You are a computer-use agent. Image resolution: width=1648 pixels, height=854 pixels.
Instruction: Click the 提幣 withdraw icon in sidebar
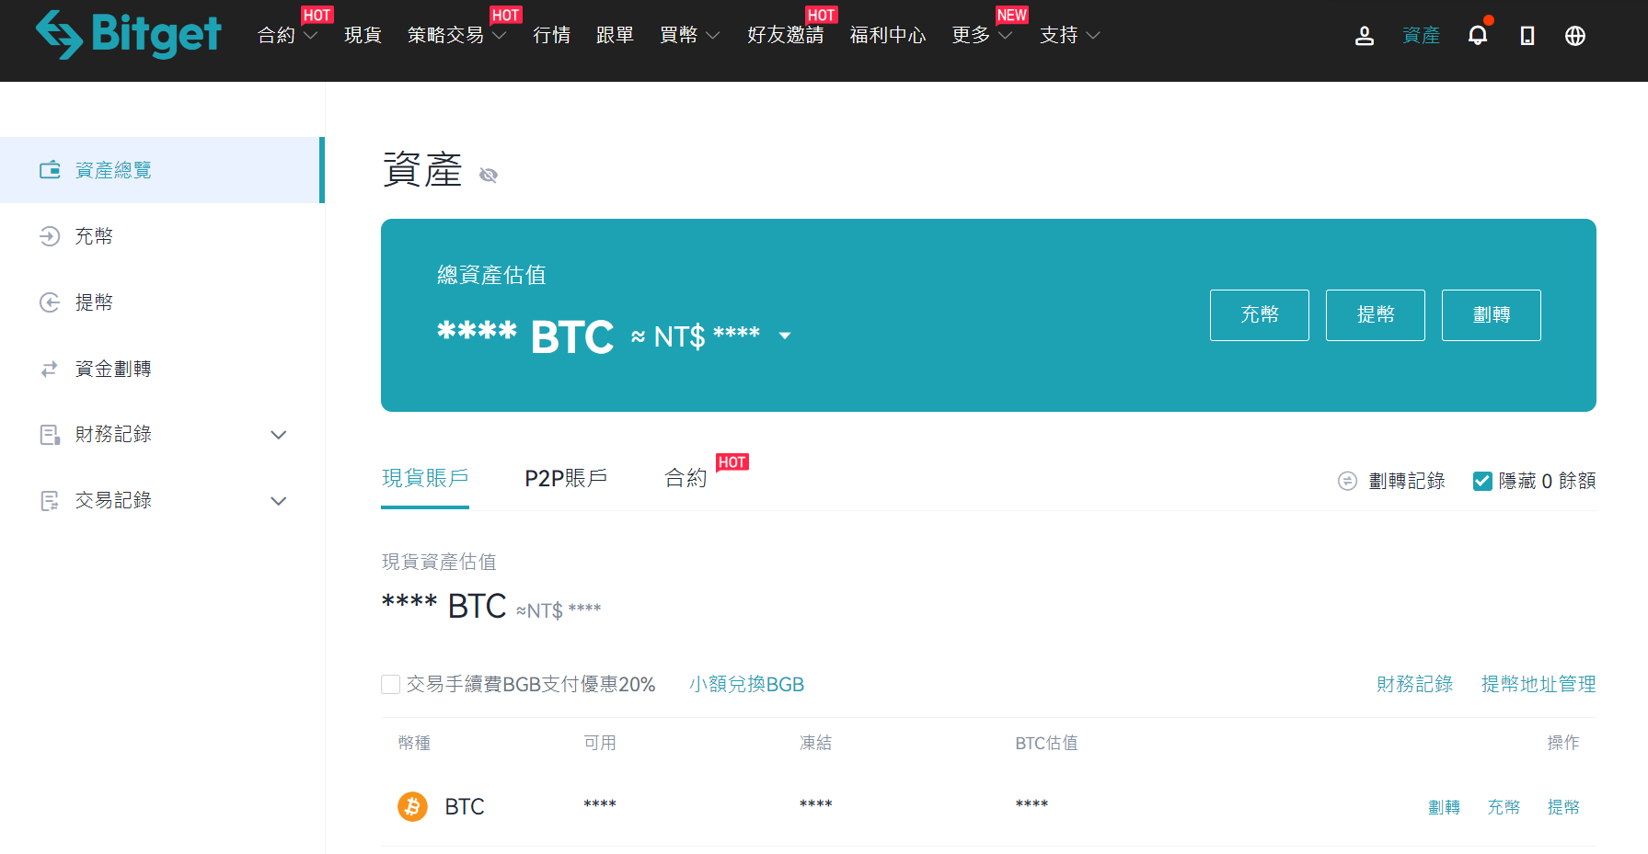(50, 302)
